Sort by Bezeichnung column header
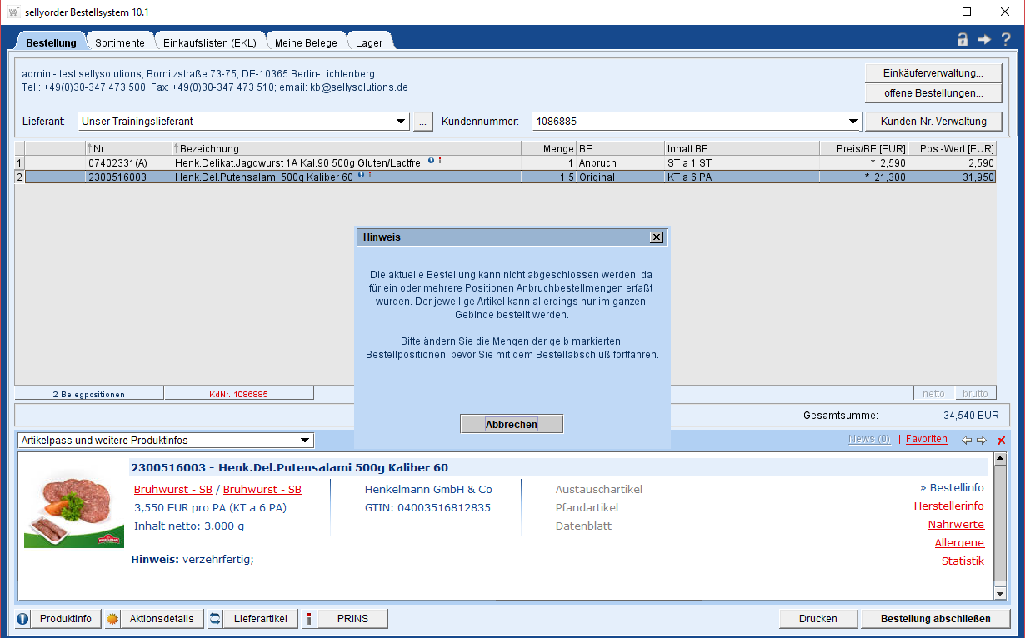 [x=346, y=149]
